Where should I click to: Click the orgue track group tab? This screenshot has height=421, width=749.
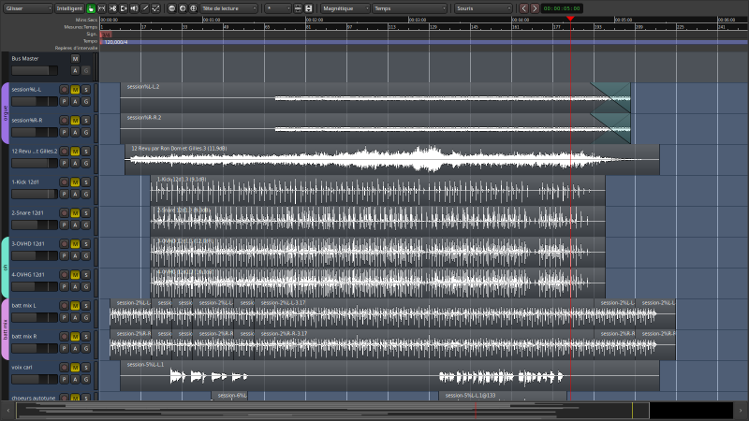tap(6, 113)
